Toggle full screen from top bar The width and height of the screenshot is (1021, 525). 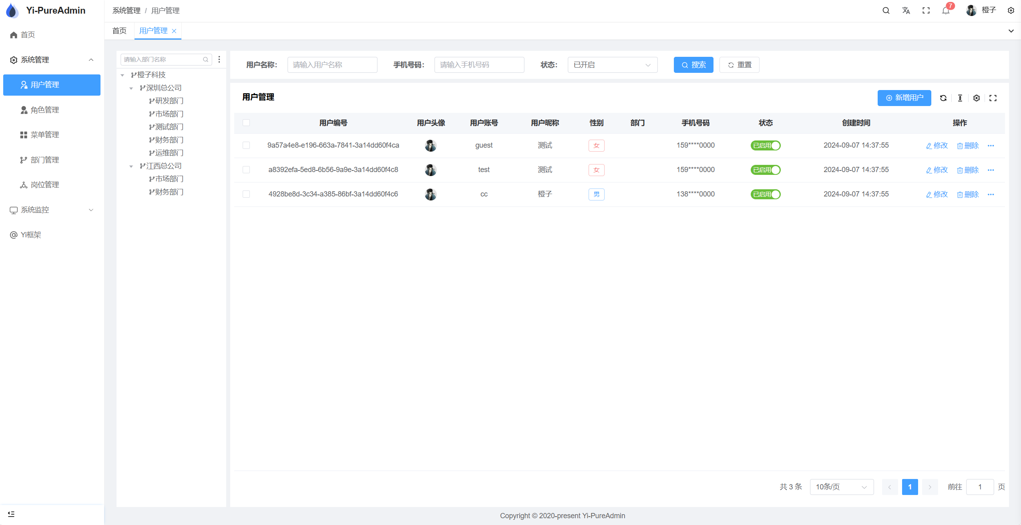click(x=926, y=11)
